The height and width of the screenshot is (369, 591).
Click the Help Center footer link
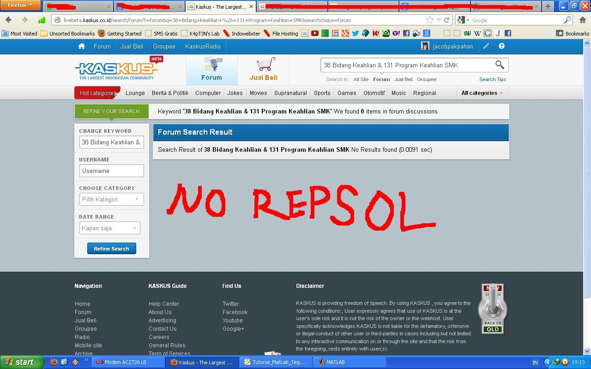tap(164, 304)
